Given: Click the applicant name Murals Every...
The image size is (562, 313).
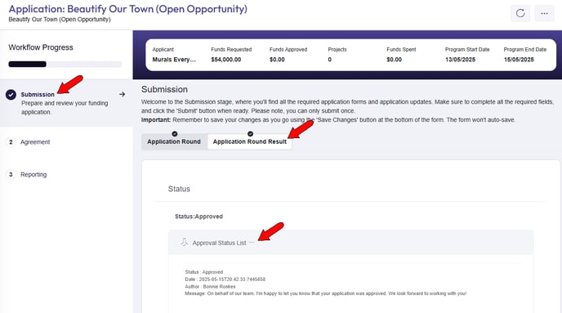Looking at the screenshot, I should (x=174, y=60).
